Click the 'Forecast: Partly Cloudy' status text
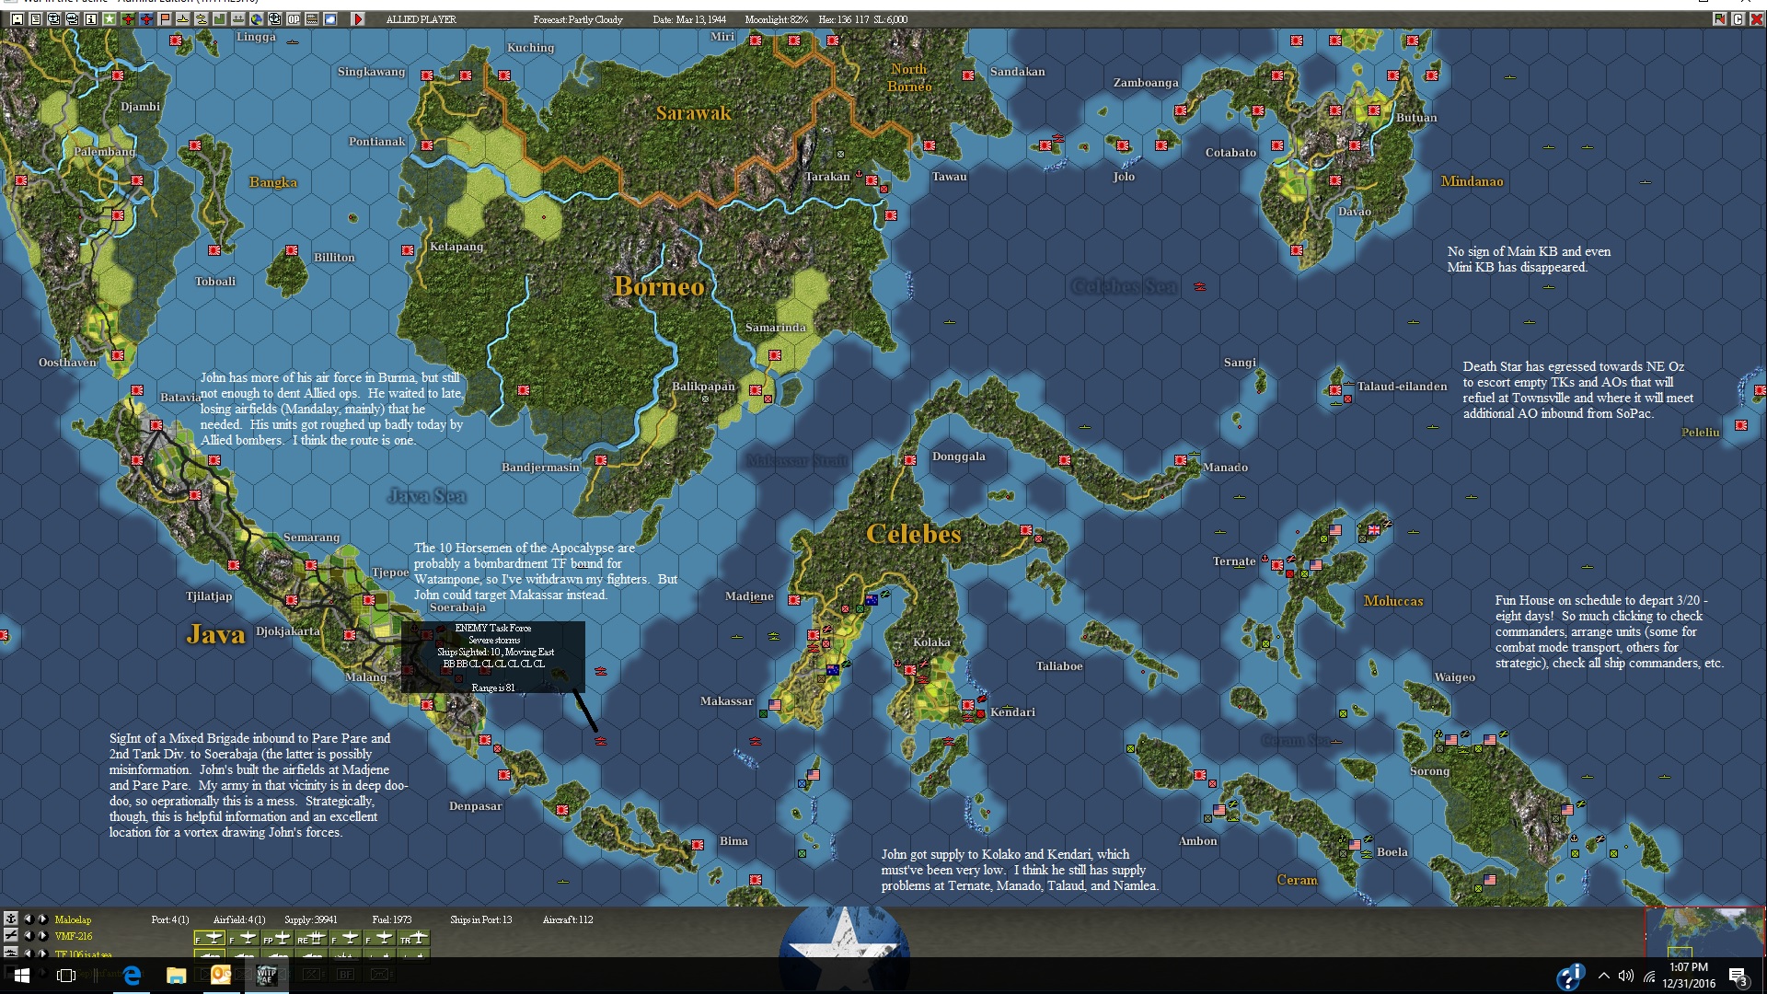This screenshot has height=994, width=1767. pos(578,19)
